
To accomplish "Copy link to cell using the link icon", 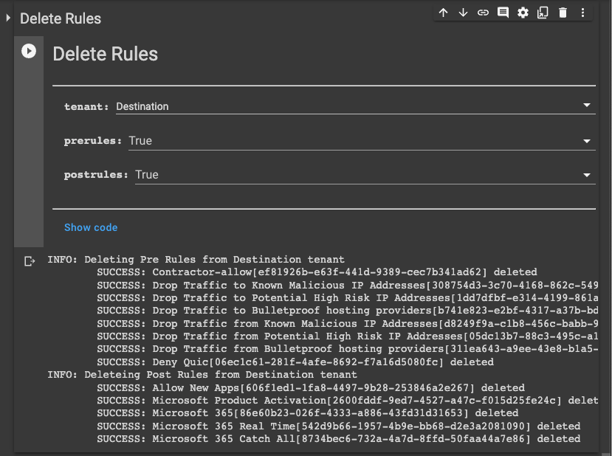I will point(483,13).
